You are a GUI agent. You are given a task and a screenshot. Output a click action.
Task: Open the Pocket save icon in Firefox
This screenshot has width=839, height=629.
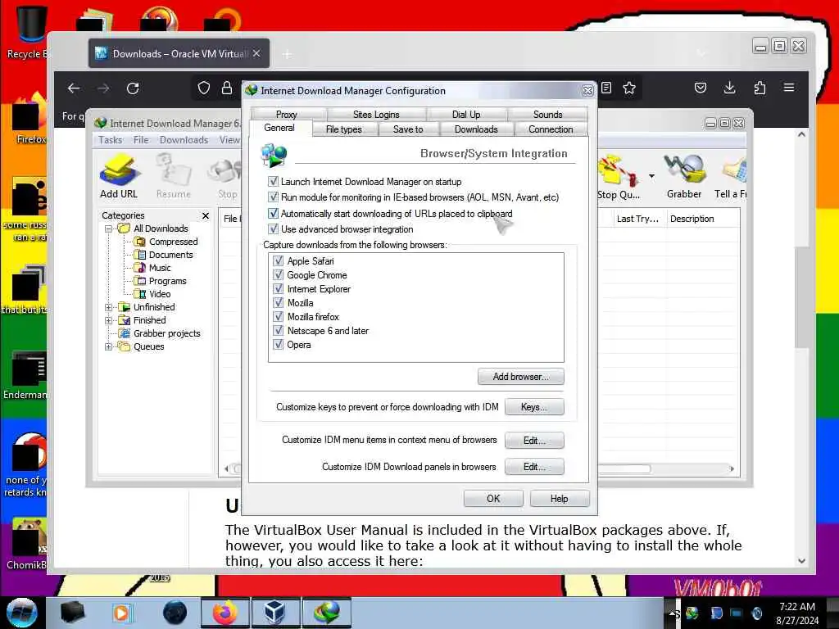(x=701, y=88)
